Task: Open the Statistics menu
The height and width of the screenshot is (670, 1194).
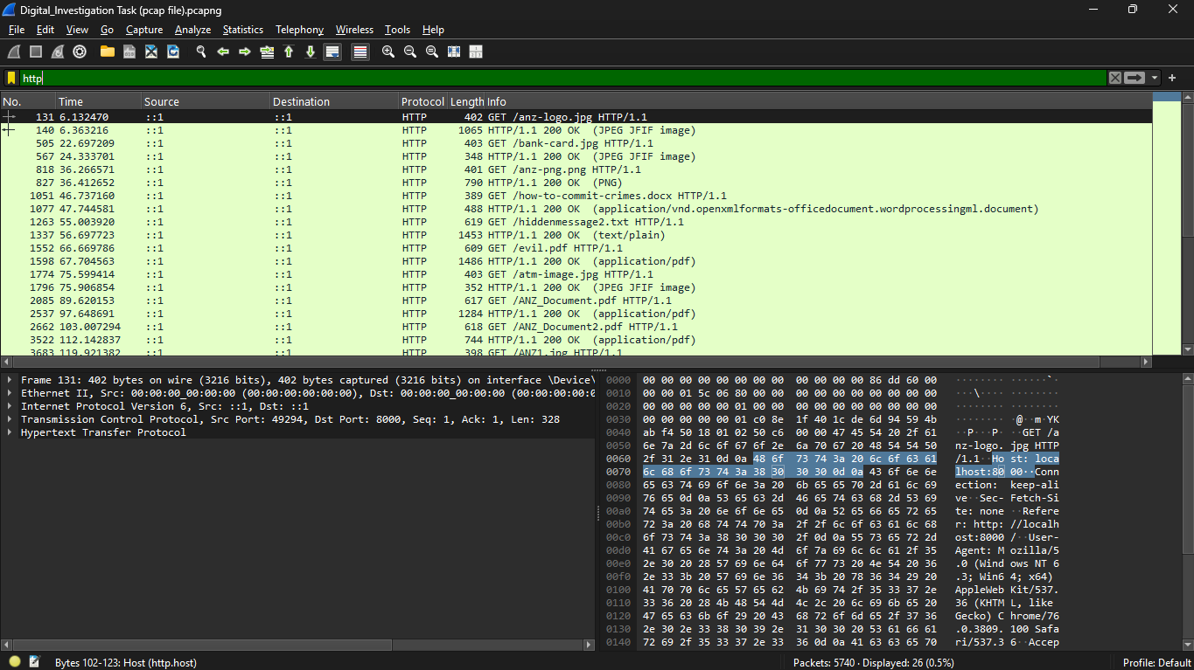Action: [x=242, y=30]
